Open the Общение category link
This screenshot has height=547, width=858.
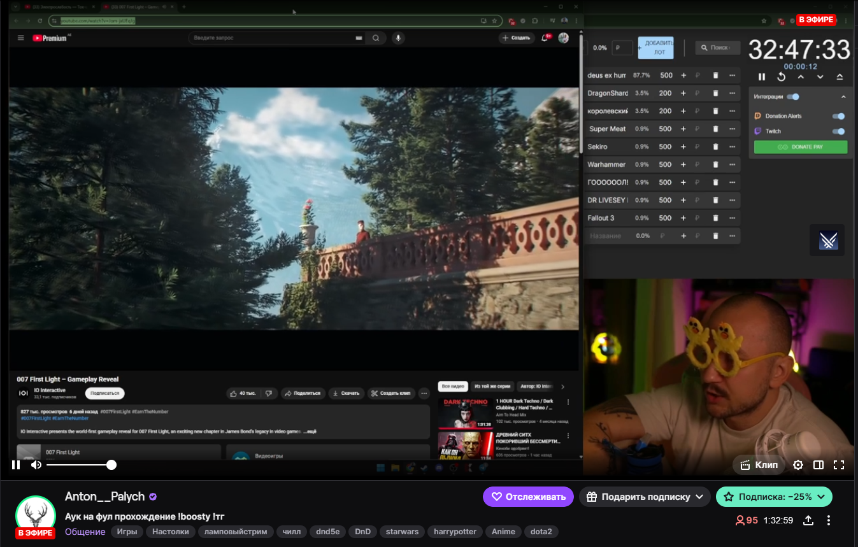[x=85, y=532]
